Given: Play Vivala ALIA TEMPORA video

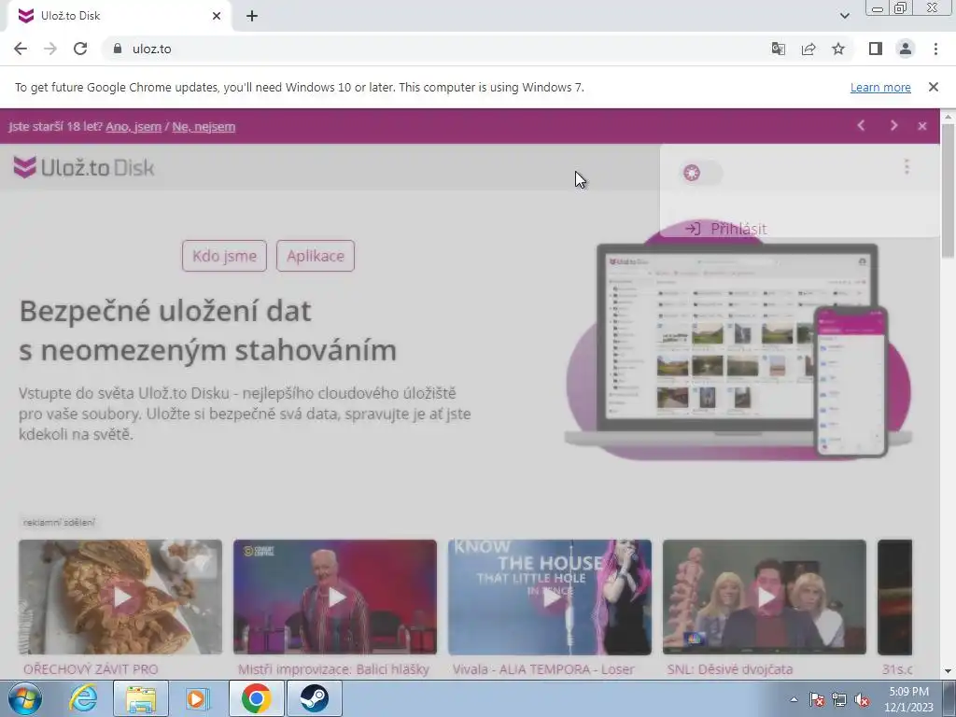Looking at the screenshot, I should click(x=549, y=597).
